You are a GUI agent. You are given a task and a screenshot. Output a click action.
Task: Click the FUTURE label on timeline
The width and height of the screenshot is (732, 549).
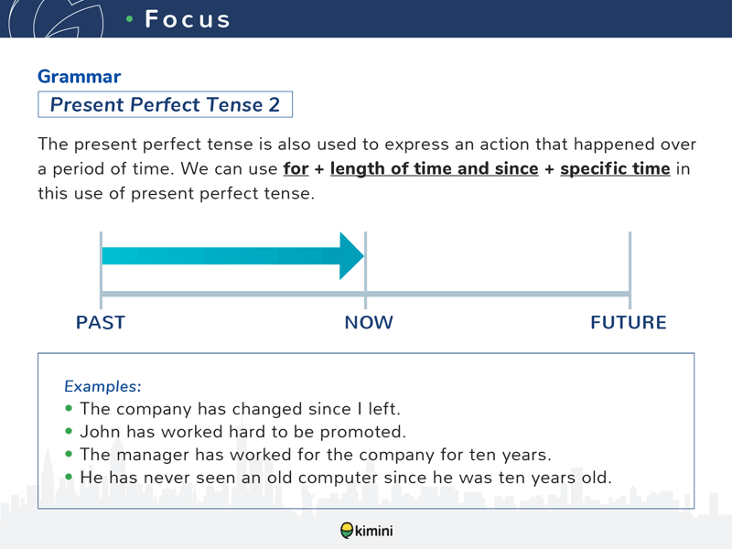(x=629, y=323)
